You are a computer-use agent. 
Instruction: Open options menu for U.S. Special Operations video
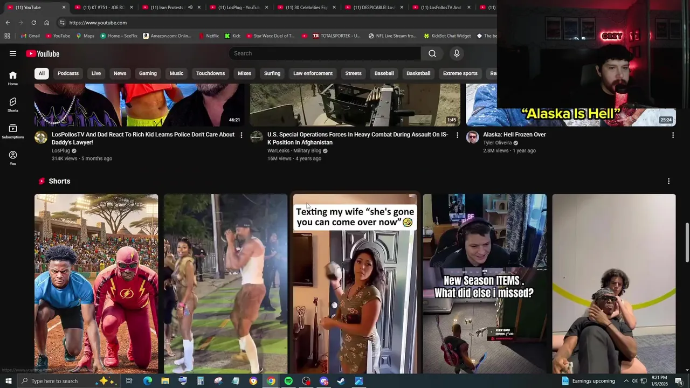457,135
